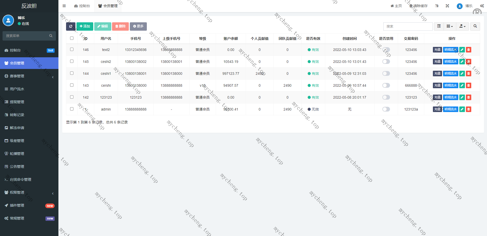Open the settings gears icon at top right

482,6
